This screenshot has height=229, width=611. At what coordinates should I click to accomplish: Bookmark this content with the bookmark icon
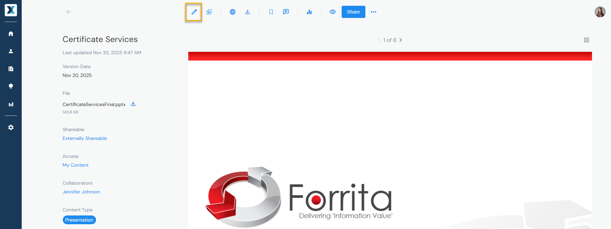pyautogui.click(x=271, y=12)
